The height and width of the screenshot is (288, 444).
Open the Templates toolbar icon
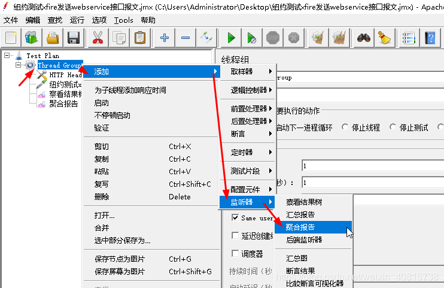click(x=32, y=38)
